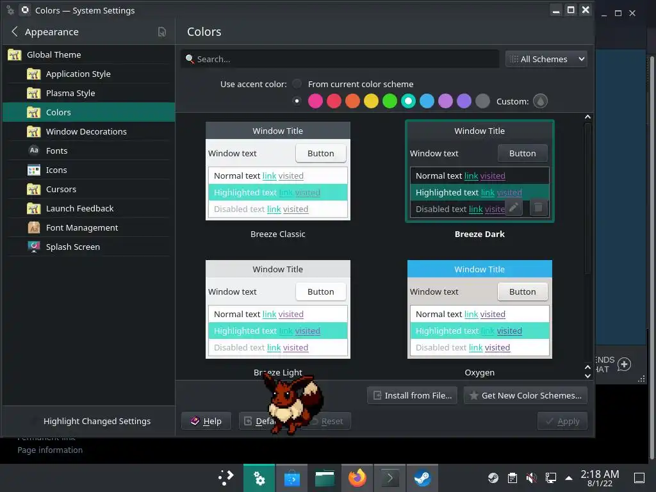The image size is (656, 492).
Task: Open the Launch Feedback settings page
Action: (88, 208)
